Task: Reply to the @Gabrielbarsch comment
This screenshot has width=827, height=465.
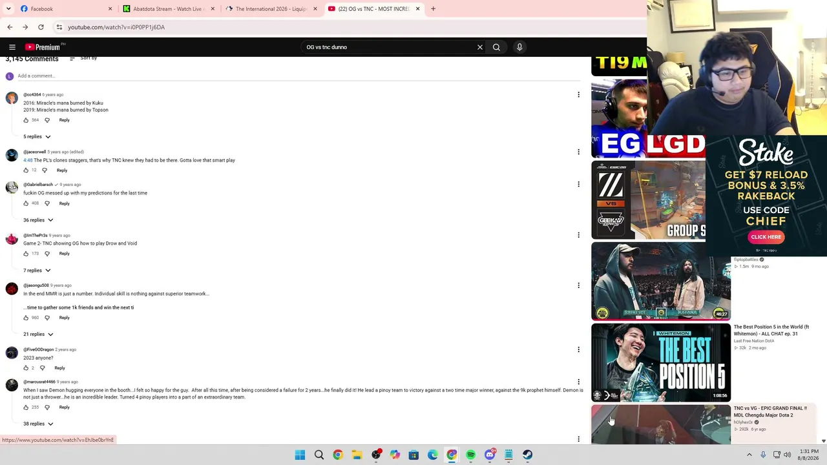Action: tap(65, 203)
